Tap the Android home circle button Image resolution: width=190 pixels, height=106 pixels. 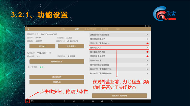pos(83,101)
